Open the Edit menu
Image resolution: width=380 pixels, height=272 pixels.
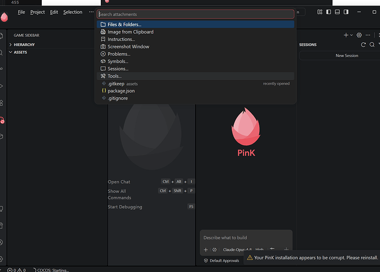point(54,12)
